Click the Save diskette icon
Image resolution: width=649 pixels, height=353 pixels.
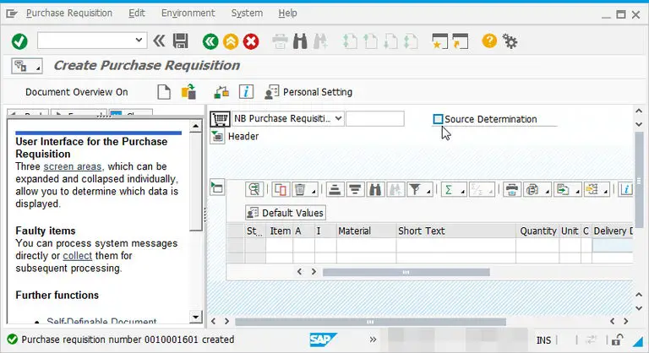[181, 41]
